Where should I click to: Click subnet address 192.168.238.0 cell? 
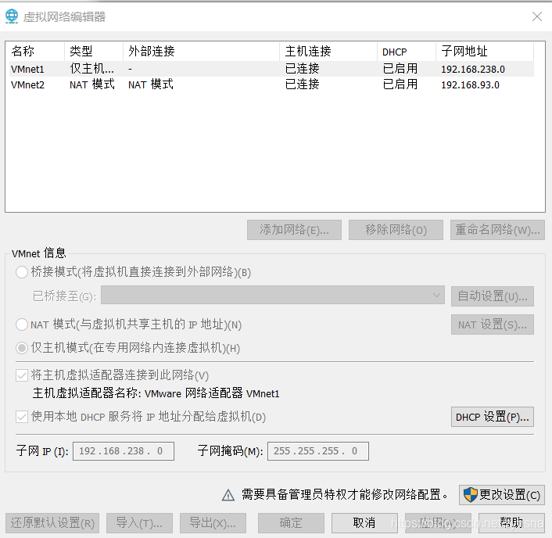tap(473, 70)
